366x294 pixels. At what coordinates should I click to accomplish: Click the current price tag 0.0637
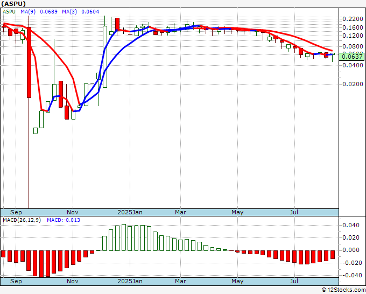coord(353,57)
